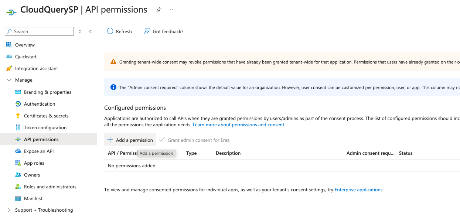Screen dimensions: 460x222
Task: Click the Branding & properties icon
Action: (x=18, y=92)
